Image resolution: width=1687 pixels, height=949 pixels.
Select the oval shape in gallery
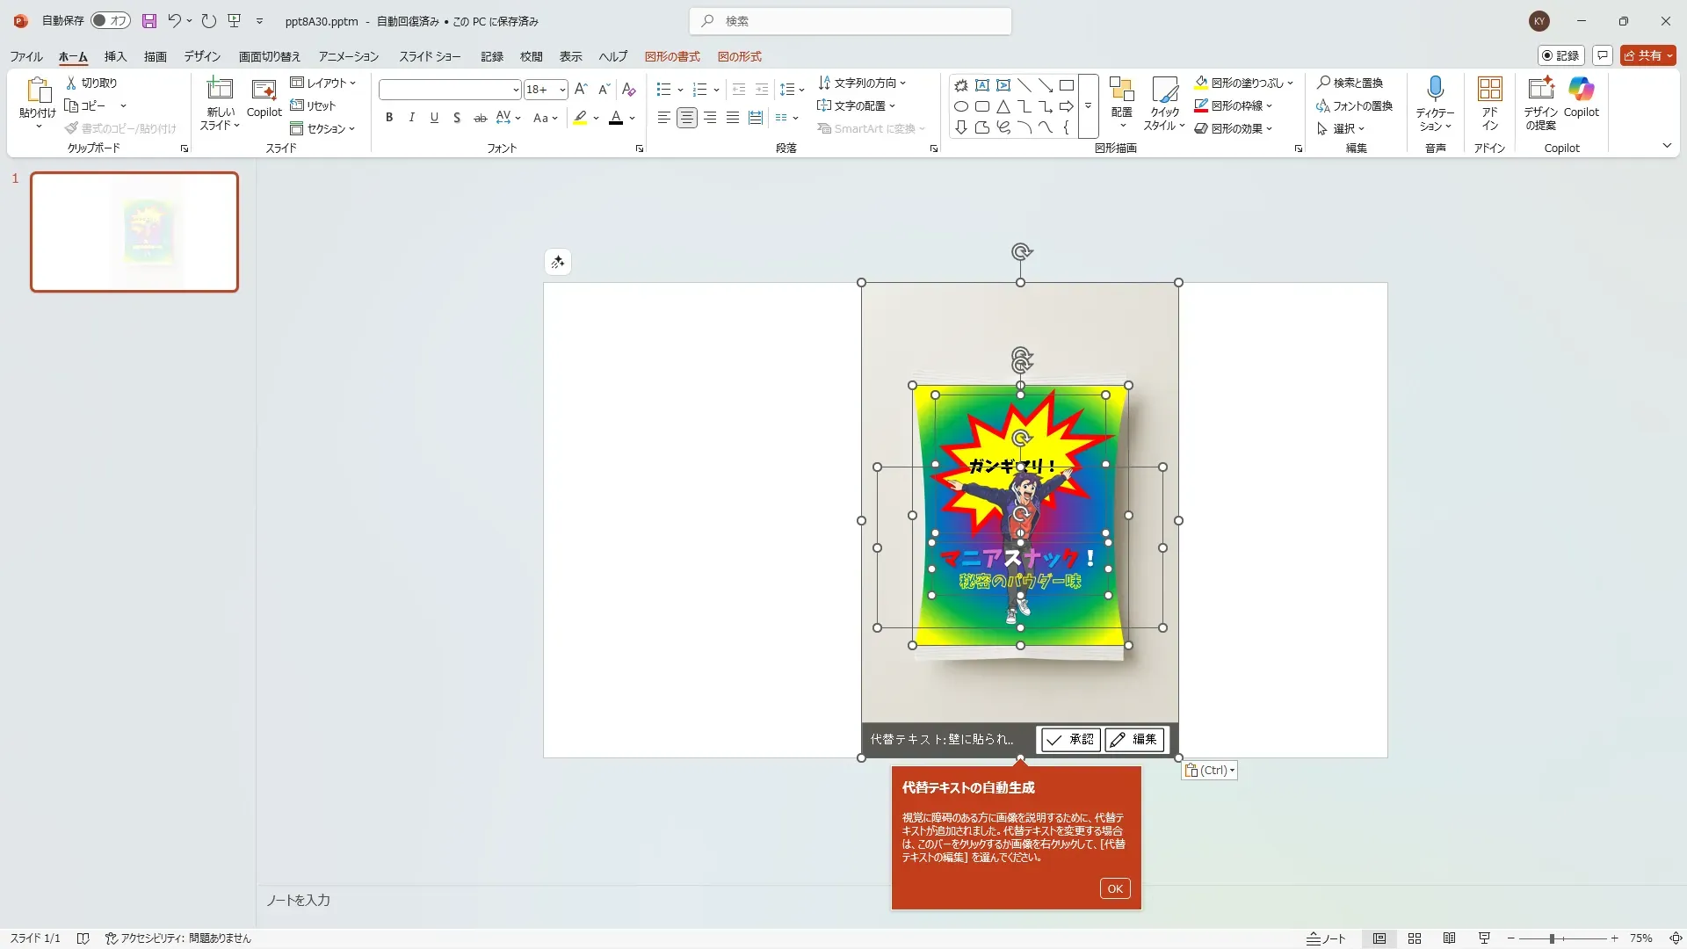pos(961,107)
